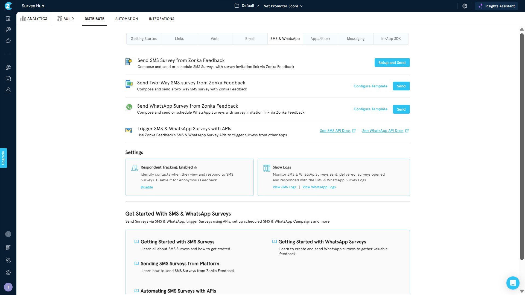Viewport: 525px width, 295px height.
Task: Click the page vertical scrollbar thumb
Action: tap(522, 146)
